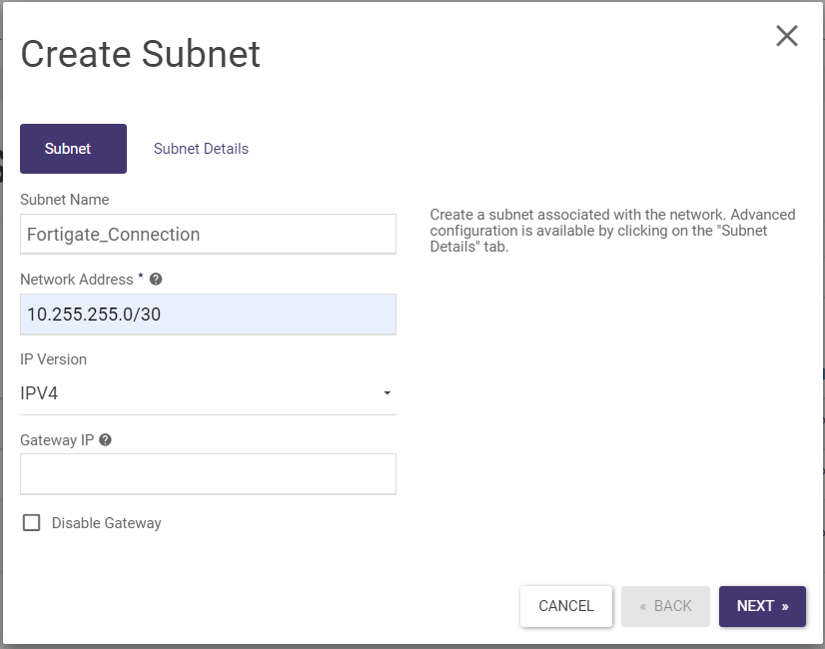Close the Create Subnet dialog with X
Image resolution: width=825 pixels, height=649 pixels.
tap(787, 36)
